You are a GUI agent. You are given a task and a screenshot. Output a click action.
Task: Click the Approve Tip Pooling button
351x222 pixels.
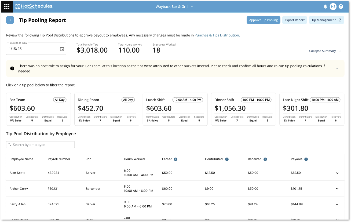click(263, 20)
